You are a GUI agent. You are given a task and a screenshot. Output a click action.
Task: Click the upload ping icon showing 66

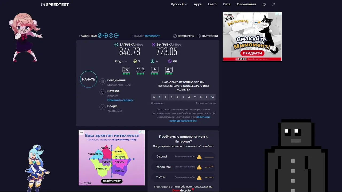(170, 61)
